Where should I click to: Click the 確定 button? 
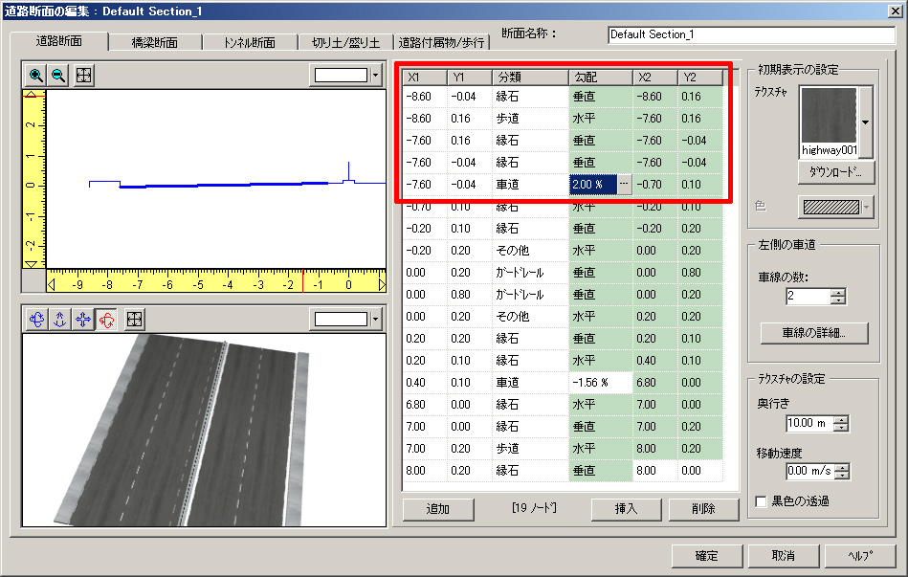706,556
